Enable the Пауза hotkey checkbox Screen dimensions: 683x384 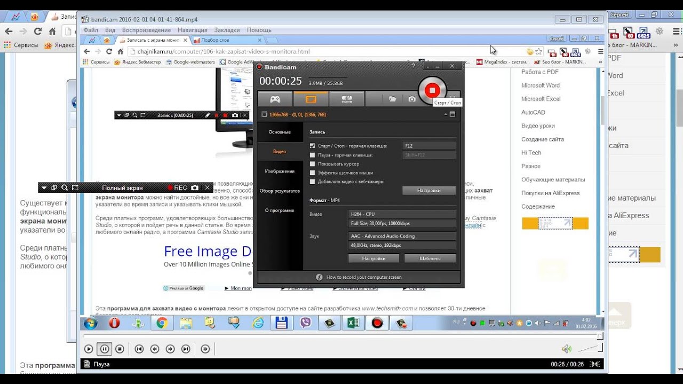click(x=313, y=155)
